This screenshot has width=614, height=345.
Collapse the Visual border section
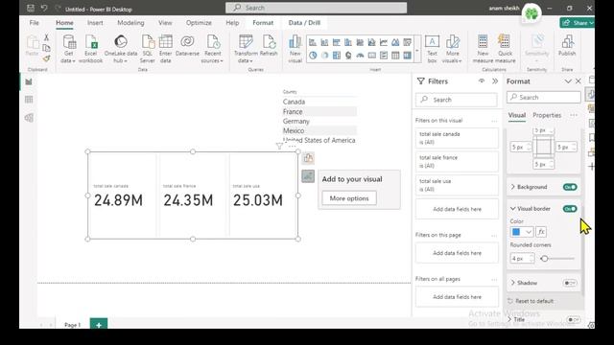(x=512, y=209)
